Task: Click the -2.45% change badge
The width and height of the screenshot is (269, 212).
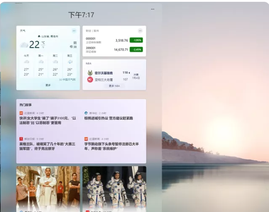Action: tap(136, 50)
